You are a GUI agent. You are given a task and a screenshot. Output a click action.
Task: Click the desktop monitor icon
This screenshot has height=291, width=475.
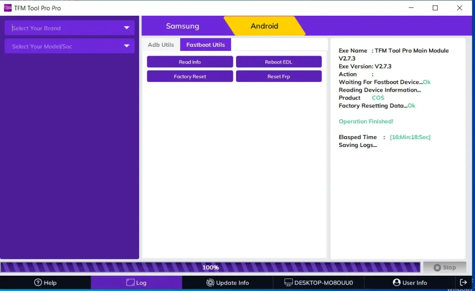point(289,283)
